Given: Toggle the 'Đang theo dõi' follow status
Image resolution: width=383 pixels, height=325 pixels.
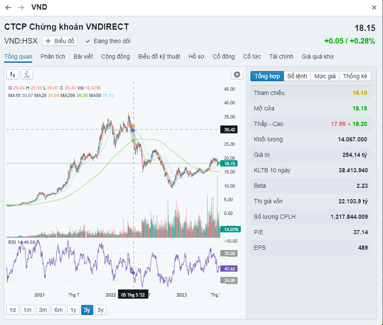Looking at the screenshot, I should (x=108, y=41).
